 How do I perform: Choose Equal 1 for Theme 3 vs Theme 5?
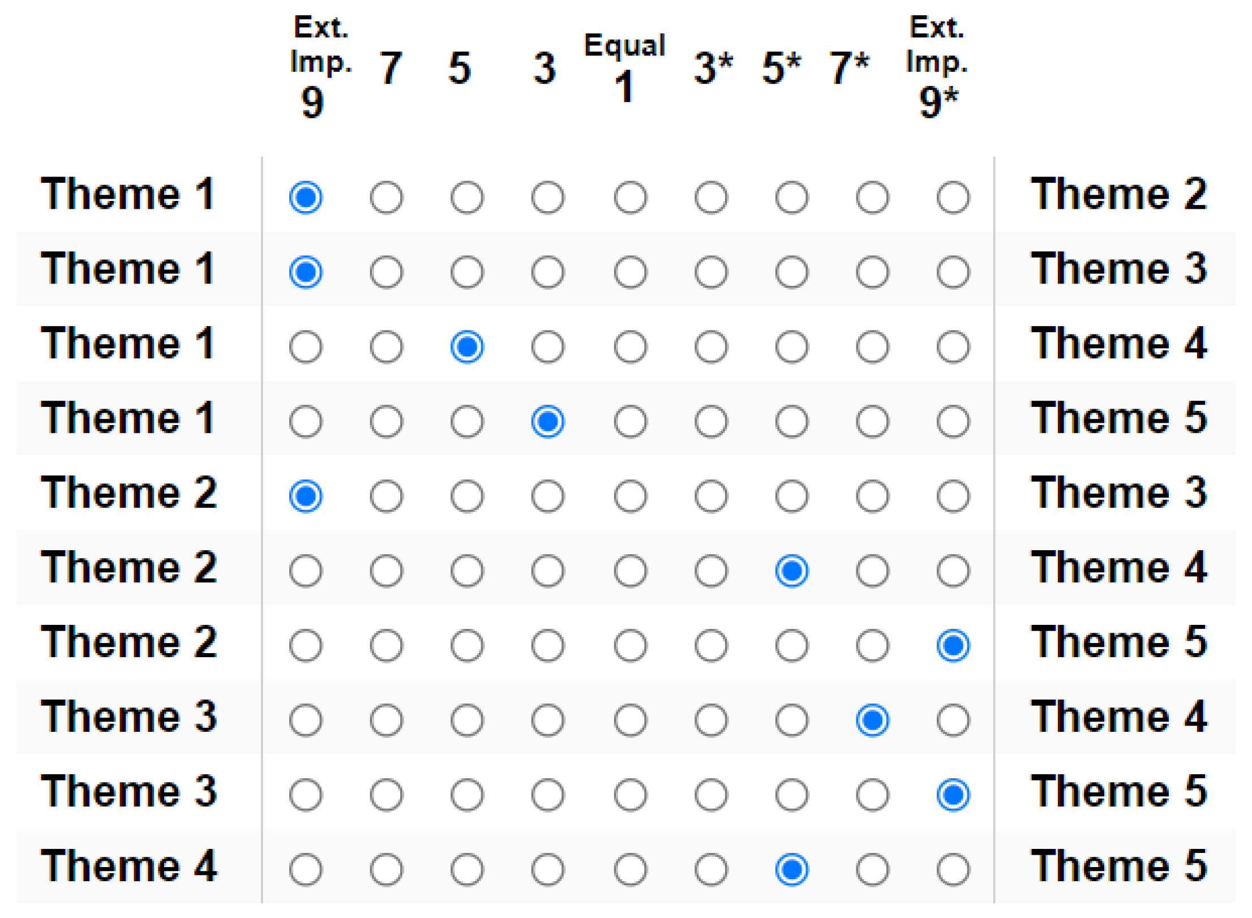[x=630, y=795]
